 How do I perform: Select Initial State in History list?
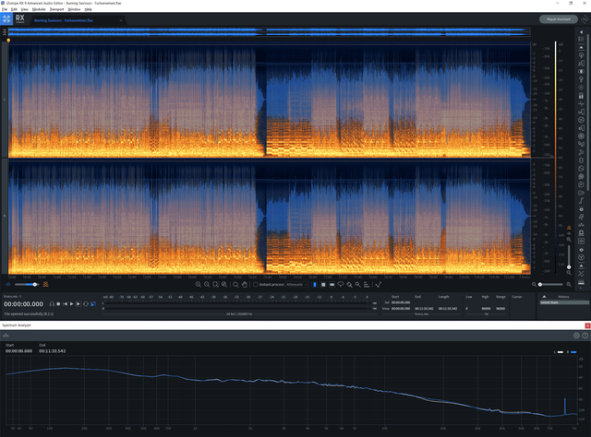pos(564,302)
